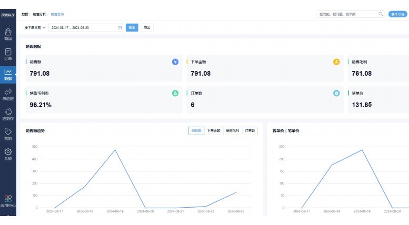Select the 订单数 trend tab
409x225 pixels.
(x=250, y=131)
